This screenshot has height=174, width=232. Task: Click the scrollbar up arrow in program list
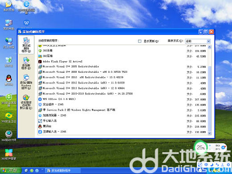(x=209, y=47)
